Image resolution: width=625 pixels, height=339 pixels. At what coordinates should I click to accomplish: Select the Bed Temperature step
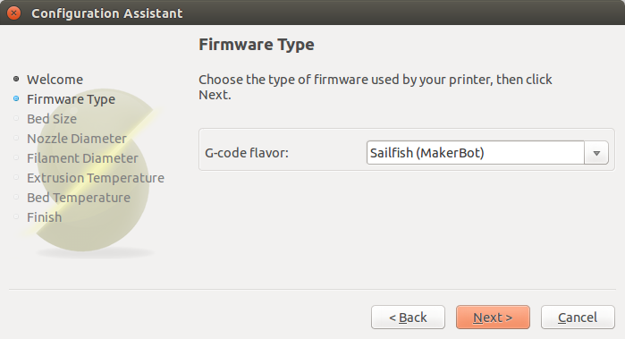[79, 198]
